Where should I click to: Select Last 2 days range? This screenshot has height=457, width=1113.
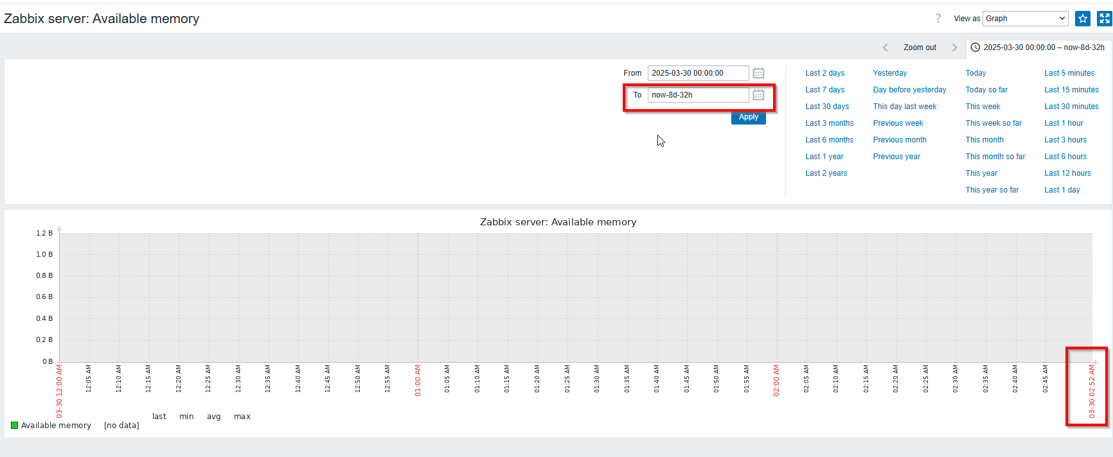point(825,73)
